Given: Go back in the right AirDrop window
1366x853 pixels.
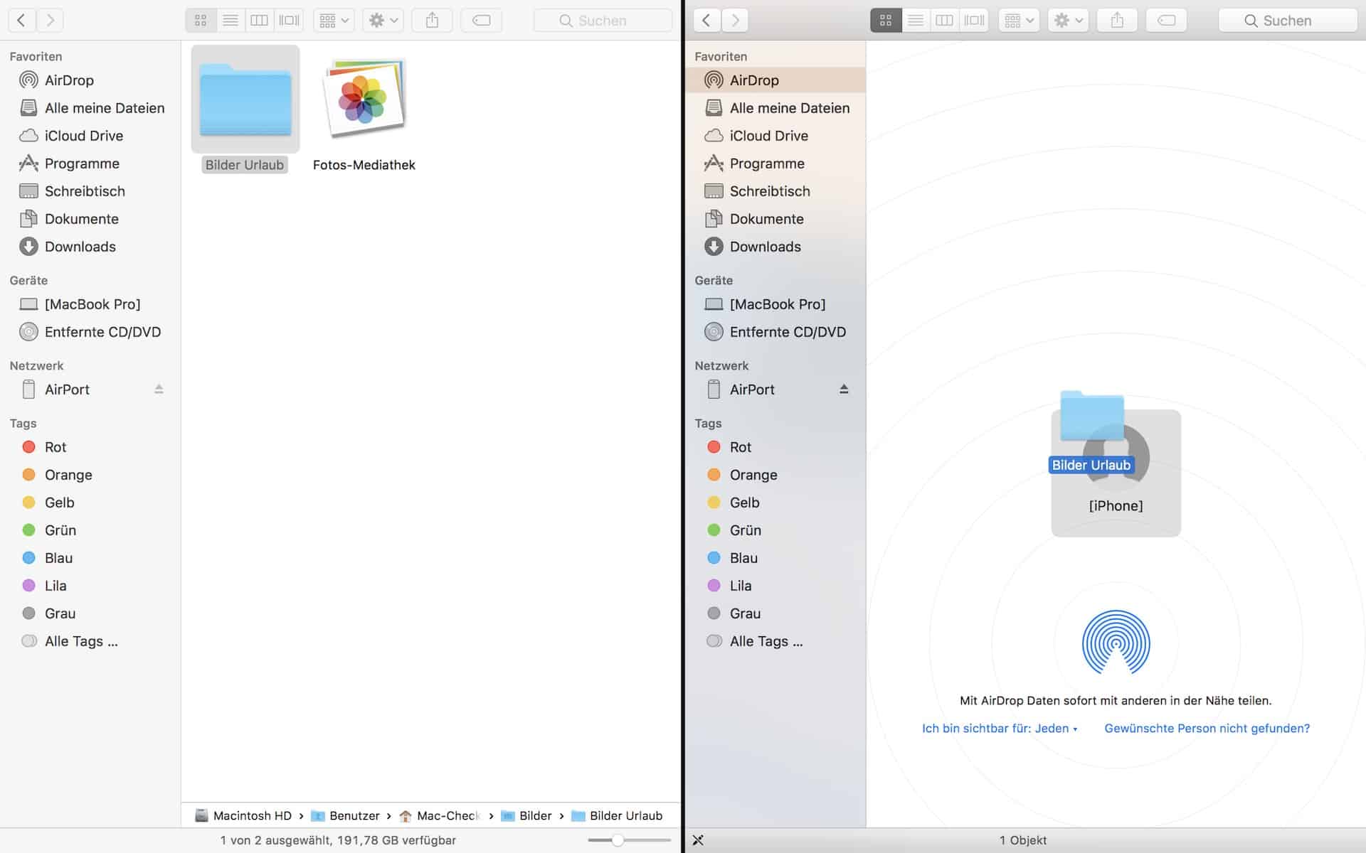Looking at the screenshot, I should click(706, 20).
